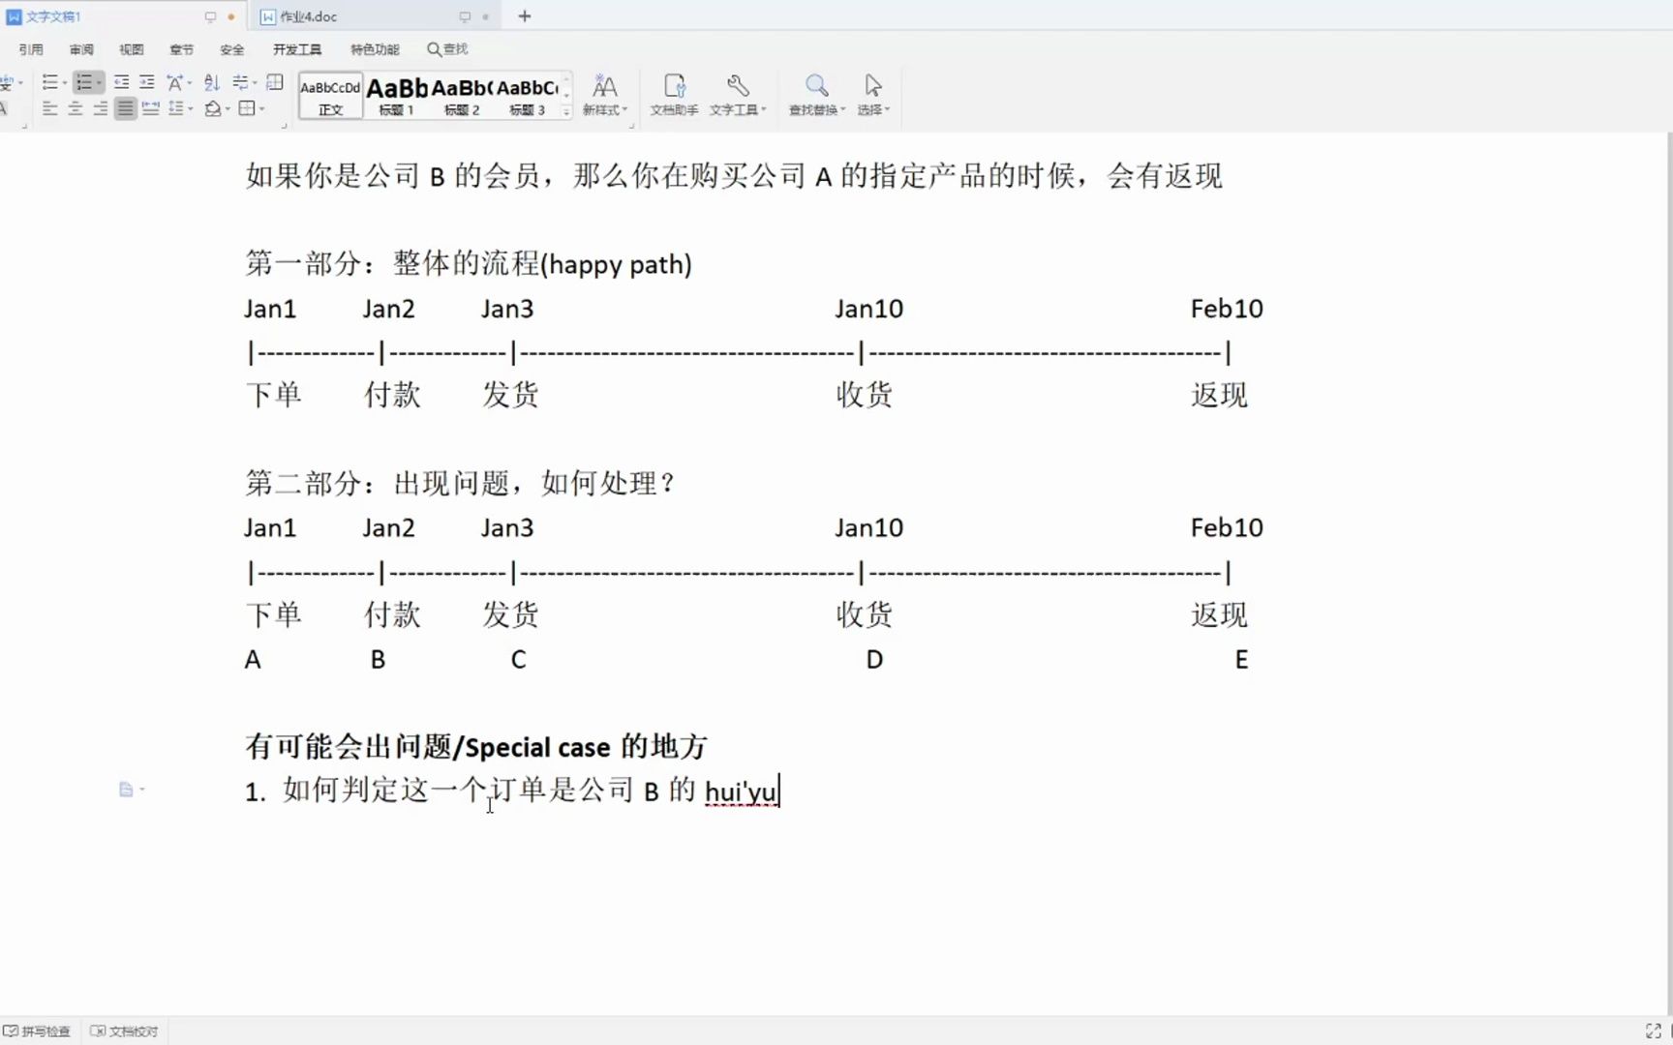Expand the shading dropdown arrow
The height and width of the screenshot is (1045, 1673).
point(228,109)
